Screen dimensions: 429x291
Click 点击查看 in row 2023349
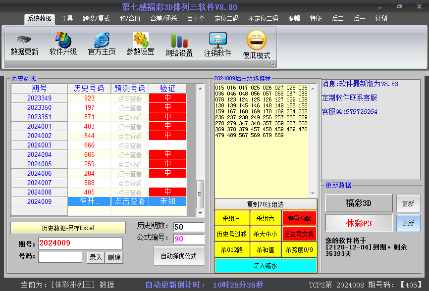pyautogui.click(x=130, y=98)
